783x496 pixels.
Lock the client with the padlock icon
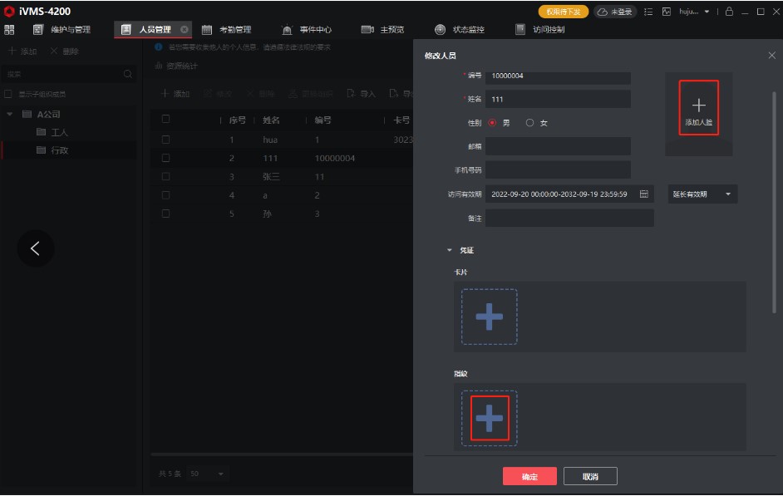pos(729,11)
